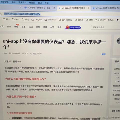This screenshot has width=120, height=120.
Task: Click the author avatar in sidebar
Action: pos(118,41)
